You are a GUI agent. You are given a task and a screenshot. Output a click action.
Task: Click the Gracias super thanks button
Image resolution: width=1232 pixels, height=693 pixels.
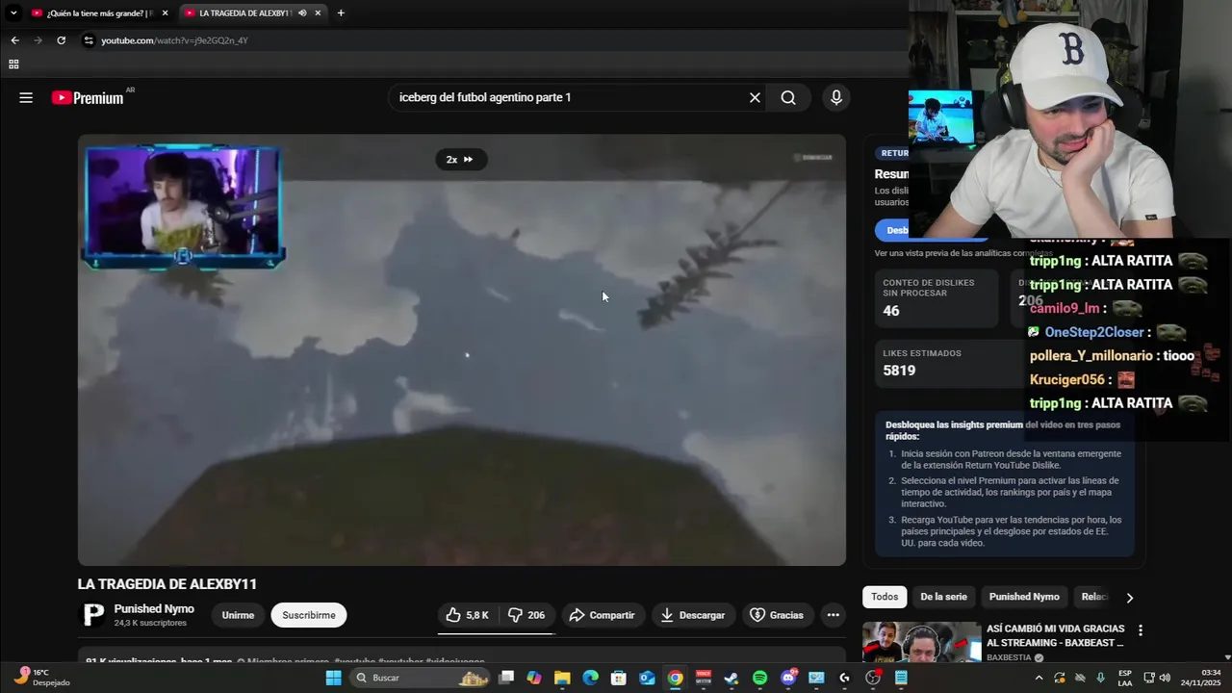(x=777, y=615)
